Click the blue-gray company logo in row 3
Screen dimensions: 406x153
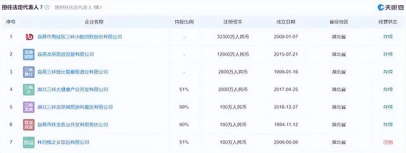(29, 72)
